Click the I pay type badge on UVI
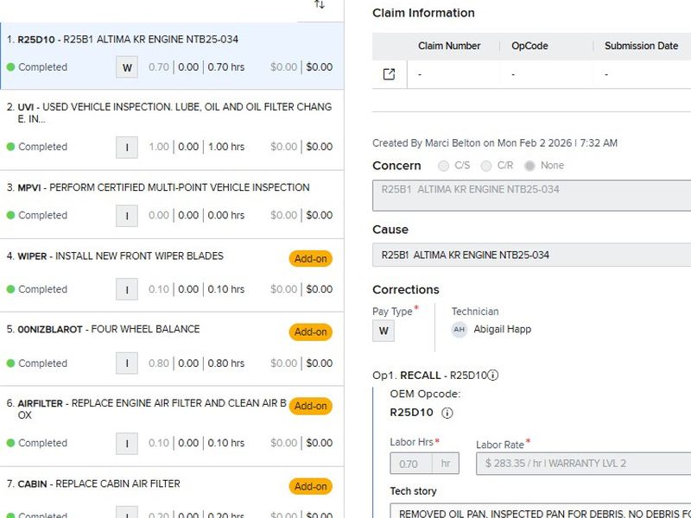Image resolution: width=691 pixels, height=518 pixels. pos(127,147)
